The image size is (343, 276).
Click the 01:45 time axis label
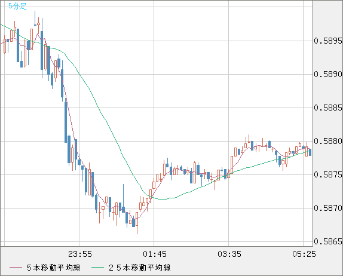[x=155, y=254]
